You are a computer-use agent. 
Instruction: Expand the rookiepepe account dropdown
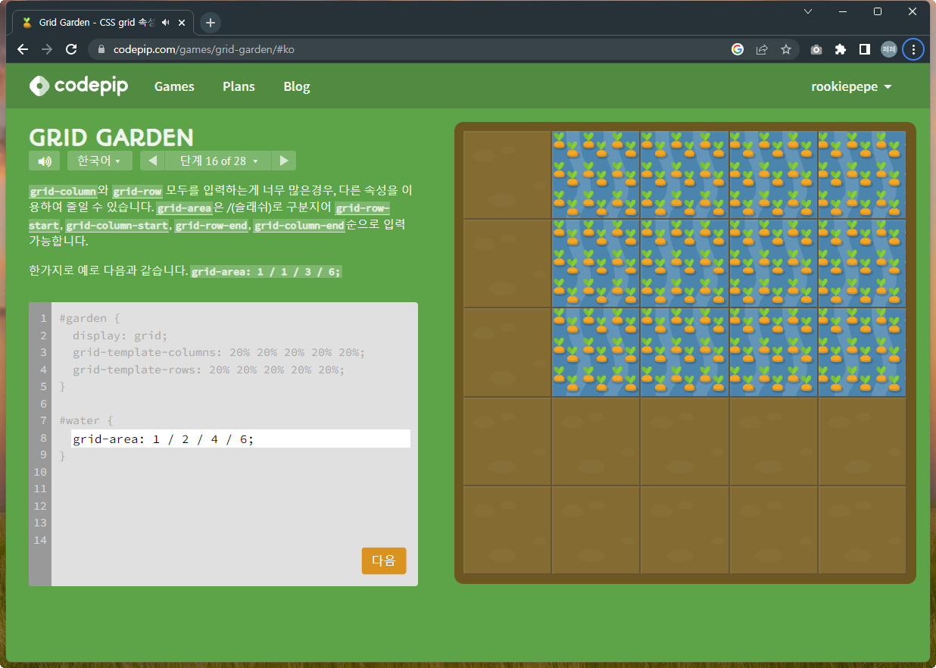point(851,86)
